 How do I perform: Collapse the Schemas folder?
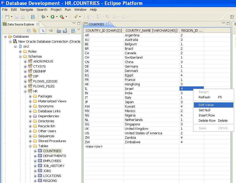coord(20,57)
